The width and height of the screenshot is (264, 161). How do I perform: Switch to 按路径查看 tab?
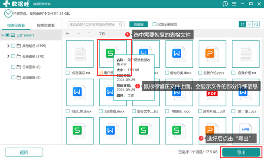click(x=16, y=25)
